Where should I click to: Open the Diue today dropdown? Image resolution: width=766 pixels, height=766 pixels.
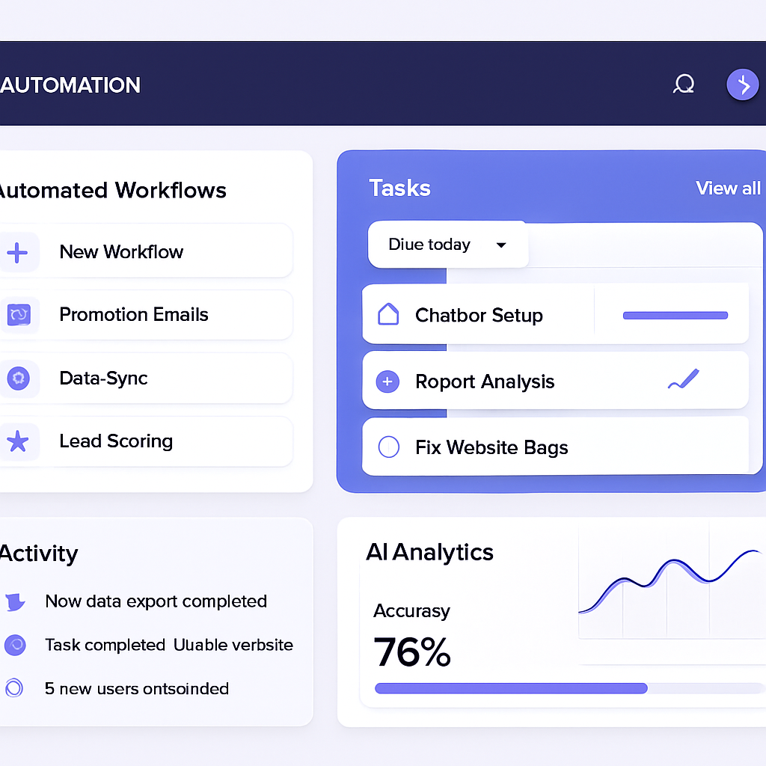coord(447,245)
